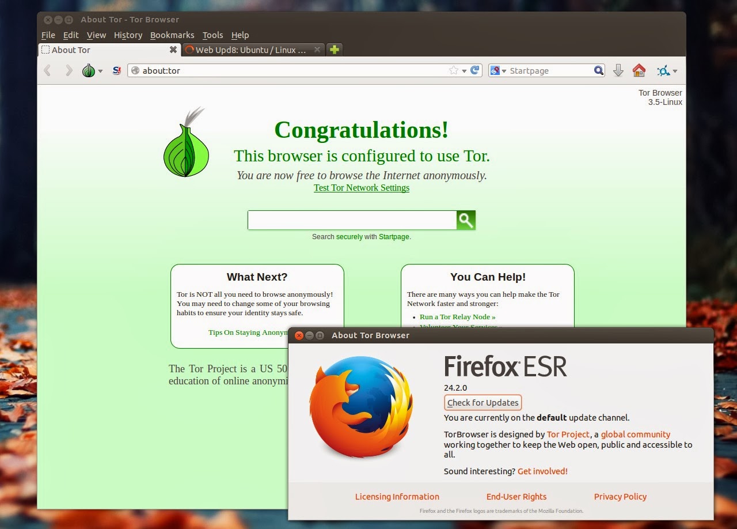Click the page's Startpage search box
Screen dimensions: 737x529
pyautogui.click(x=352, y=220)
